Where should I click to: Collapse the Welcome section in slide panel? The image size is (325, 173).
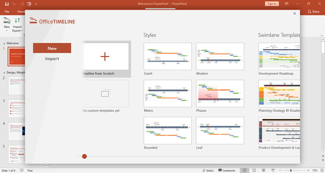(x=4, y=43)
